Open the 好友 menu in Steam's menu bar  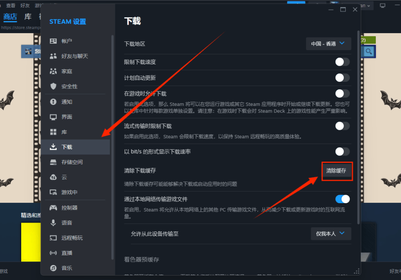click(25, 5)
